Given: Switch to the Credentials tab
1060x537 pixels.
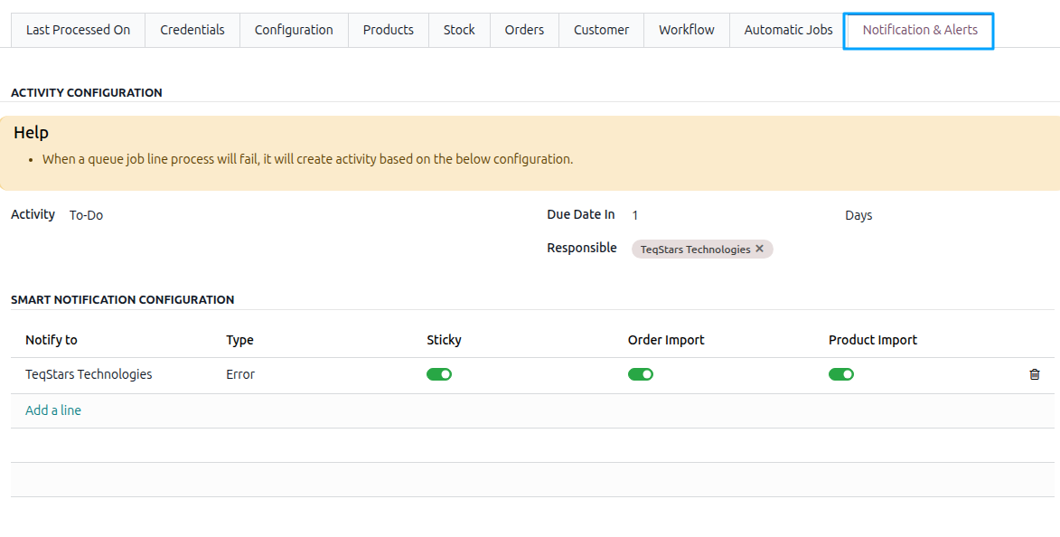Looking at the screenshot, I should [192, 30].
